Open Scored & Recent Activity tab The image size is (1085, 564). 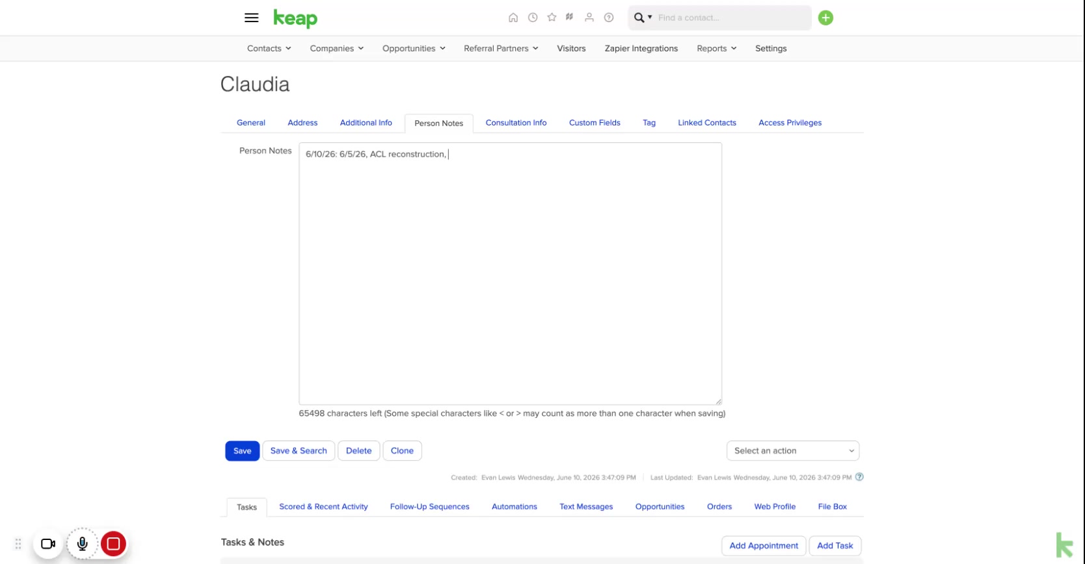[323, 507]
